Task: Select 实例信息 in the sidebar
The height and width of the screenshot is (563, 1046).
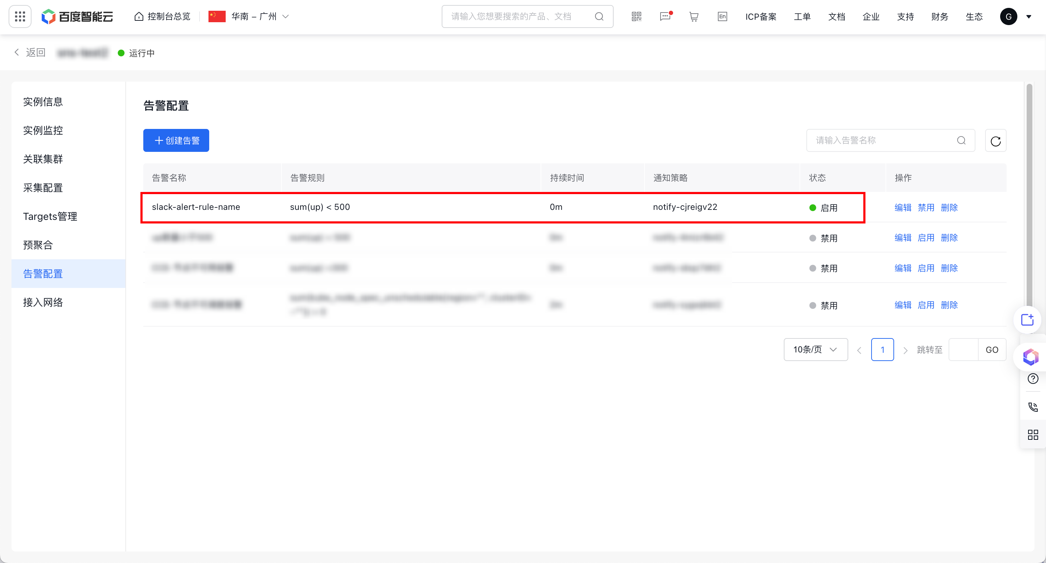Action: point(68,101)
